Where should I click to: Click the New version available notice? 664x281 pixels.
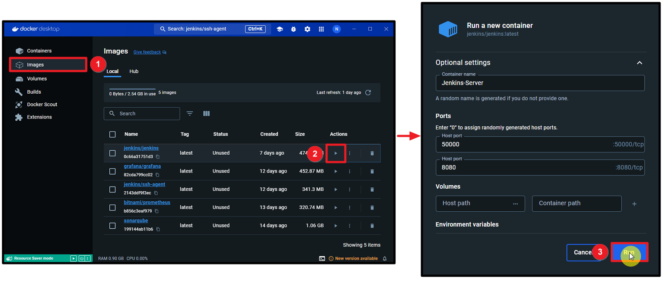[x=354, y=259]
